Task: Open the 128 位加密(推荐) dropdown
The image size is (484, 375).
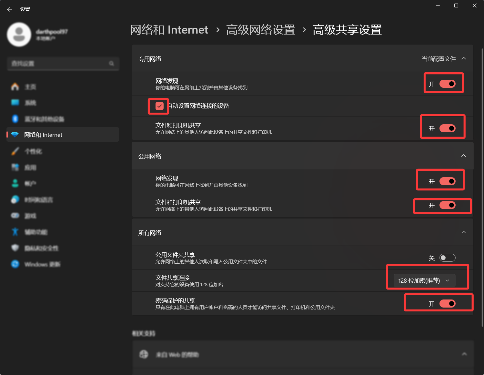Action: tap(424, 280)
